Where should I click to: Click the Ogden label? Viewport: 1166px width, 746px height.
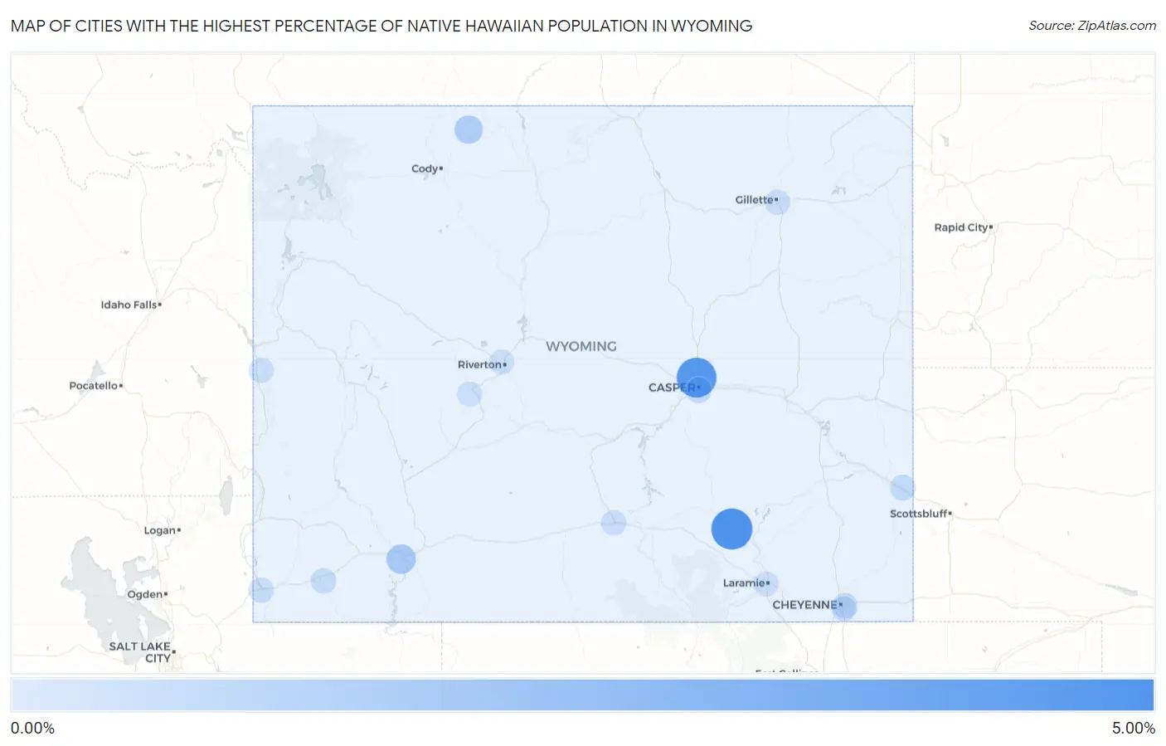point(144,594)
